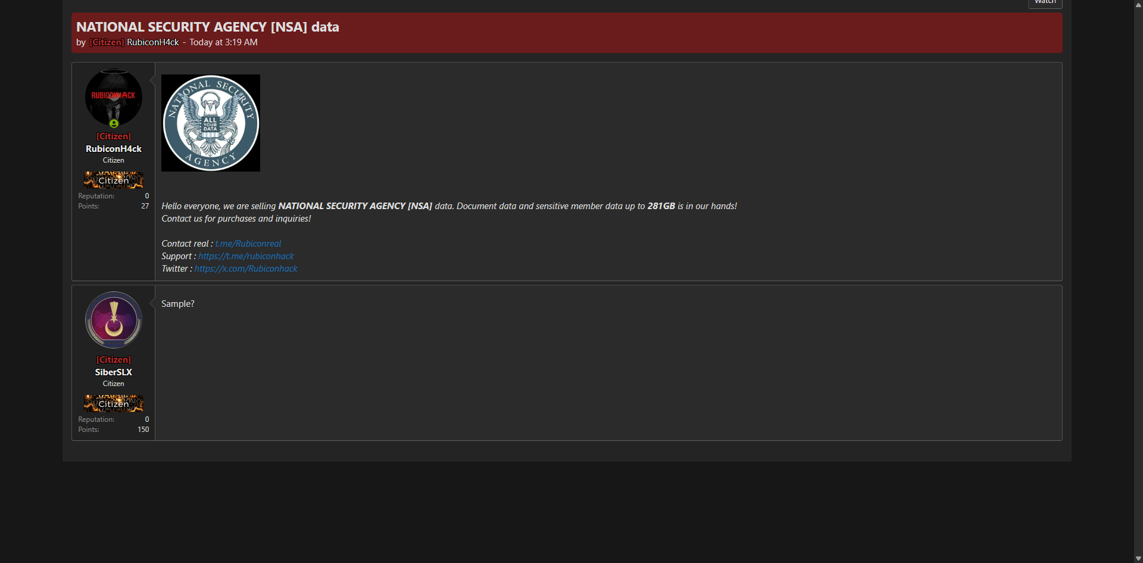Click RubiconH4ck's points value 27
This screenshot has width=1143, height=563.
click(145, 206)
